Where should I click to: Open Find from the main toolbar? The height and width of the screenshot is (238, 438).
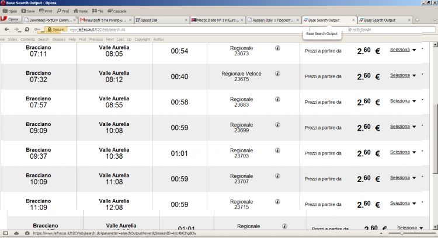coord(62,11)
